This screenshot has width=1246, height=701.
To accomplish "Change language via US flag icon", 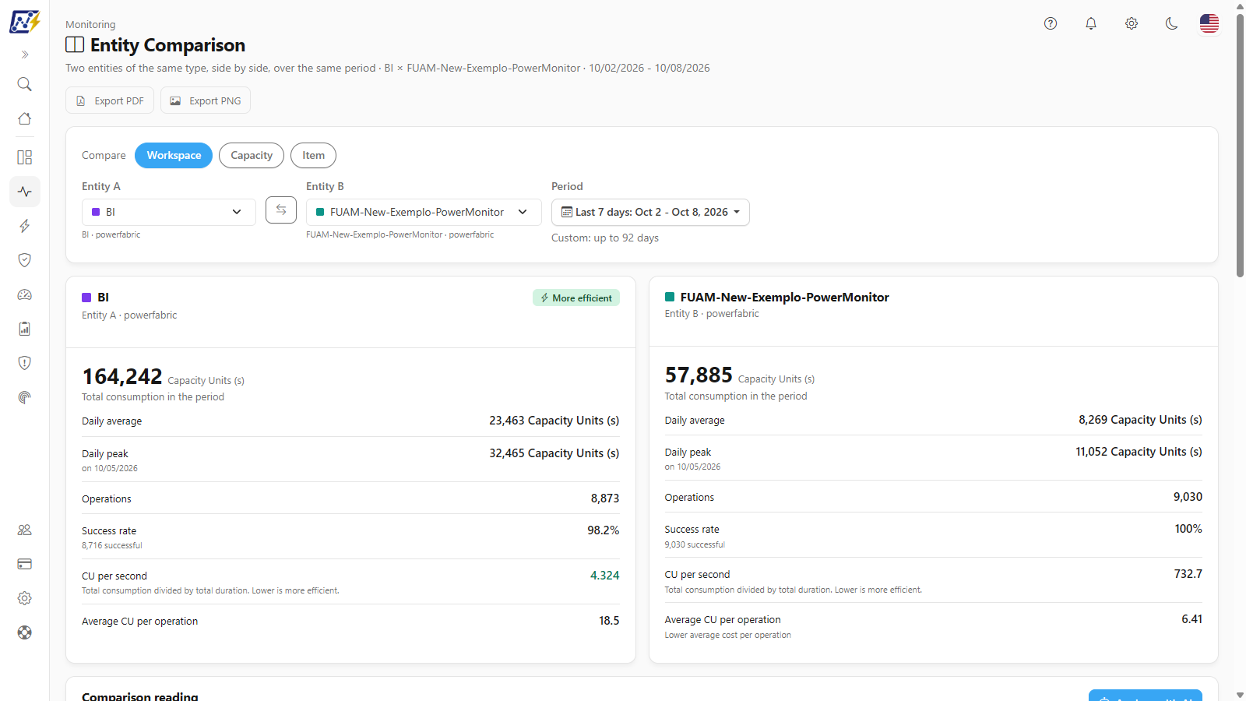I will [x=1209, y=23].
